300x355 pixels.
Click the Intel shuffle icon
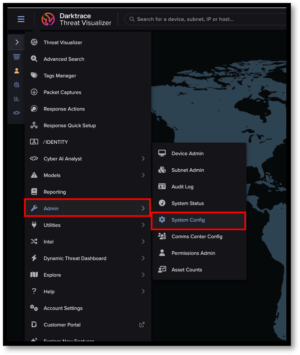(34, 241)
